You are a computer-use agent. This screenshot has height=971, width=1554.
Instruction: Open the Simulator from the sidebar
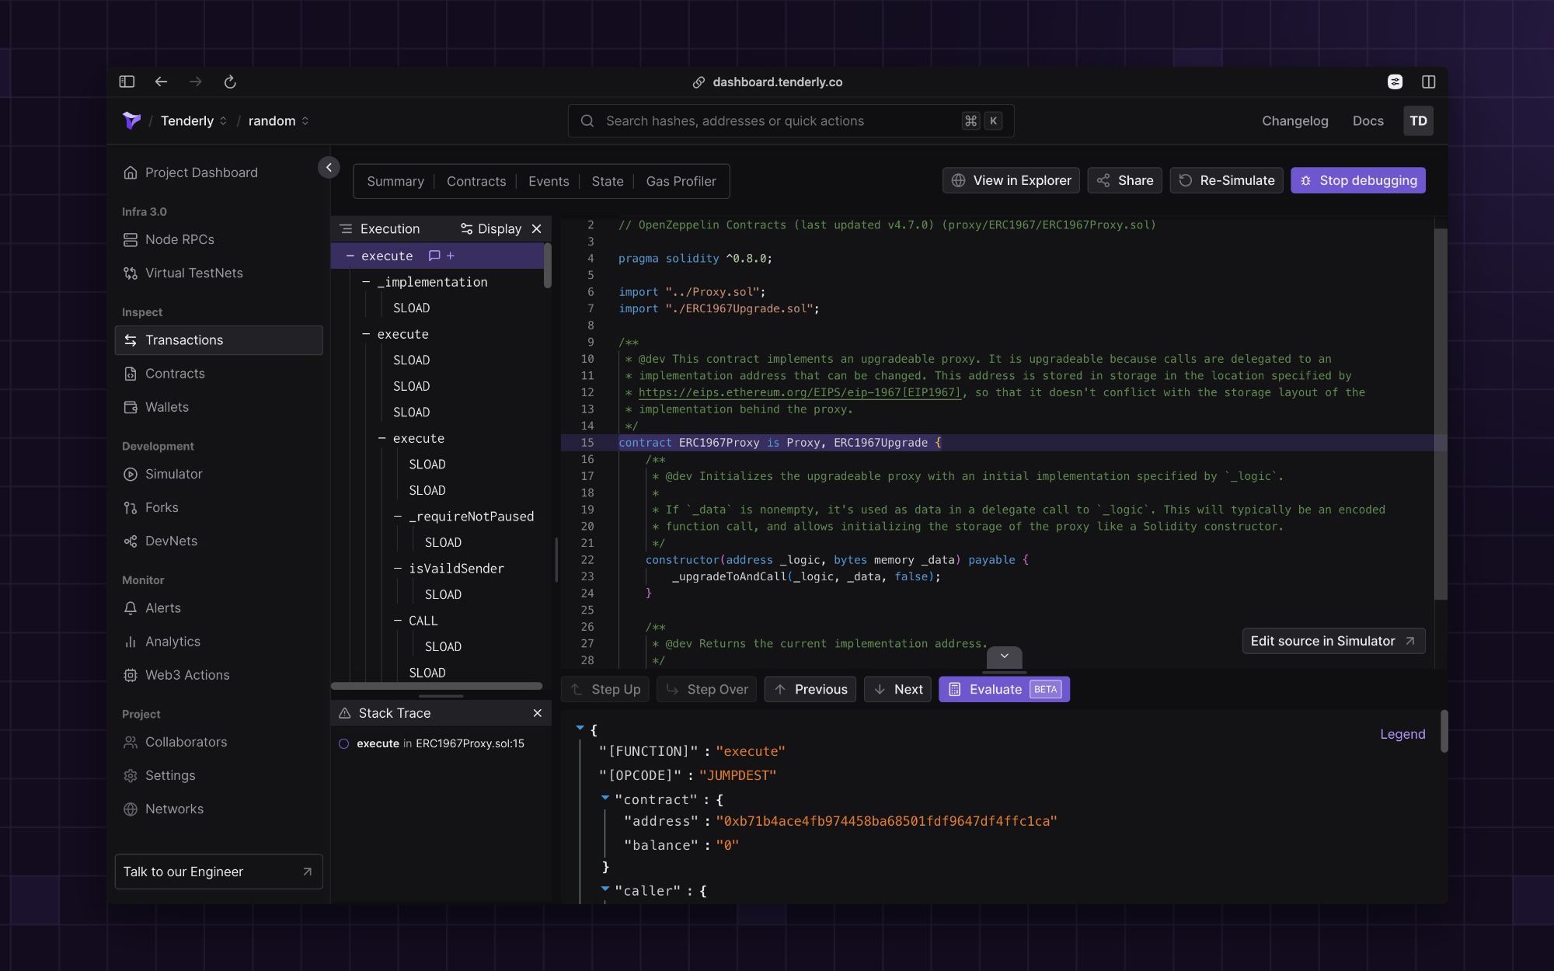(173, 474)
